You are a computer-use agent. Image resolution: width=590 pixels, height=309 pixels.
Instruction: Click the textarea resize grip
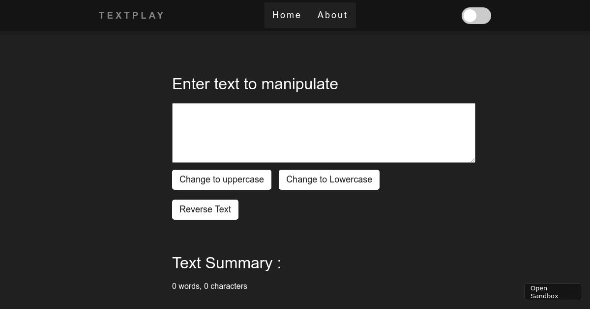point(473,160)
